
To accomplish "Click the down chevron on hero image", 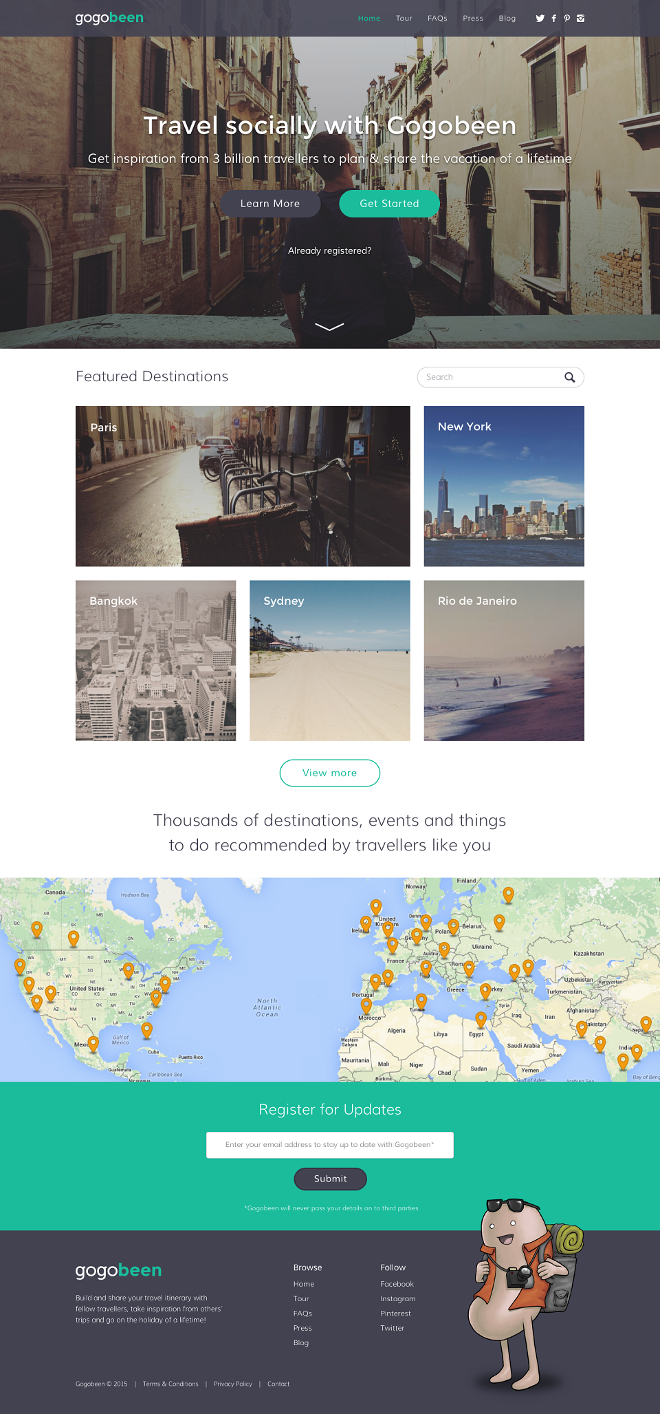I will click(329, 326).
